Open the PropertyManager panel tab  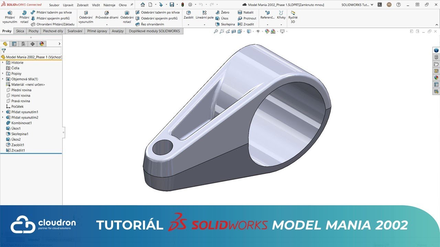(14, 44)
